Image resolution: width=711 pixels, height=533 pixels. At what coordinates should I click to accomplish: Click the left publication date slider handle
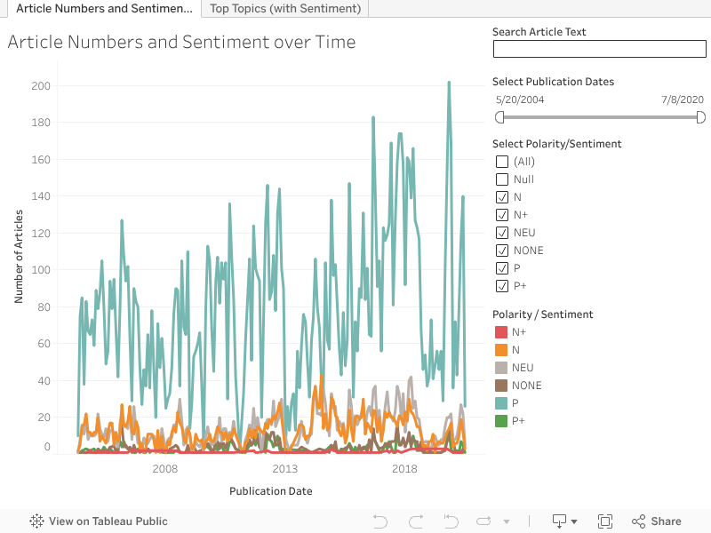499,117
